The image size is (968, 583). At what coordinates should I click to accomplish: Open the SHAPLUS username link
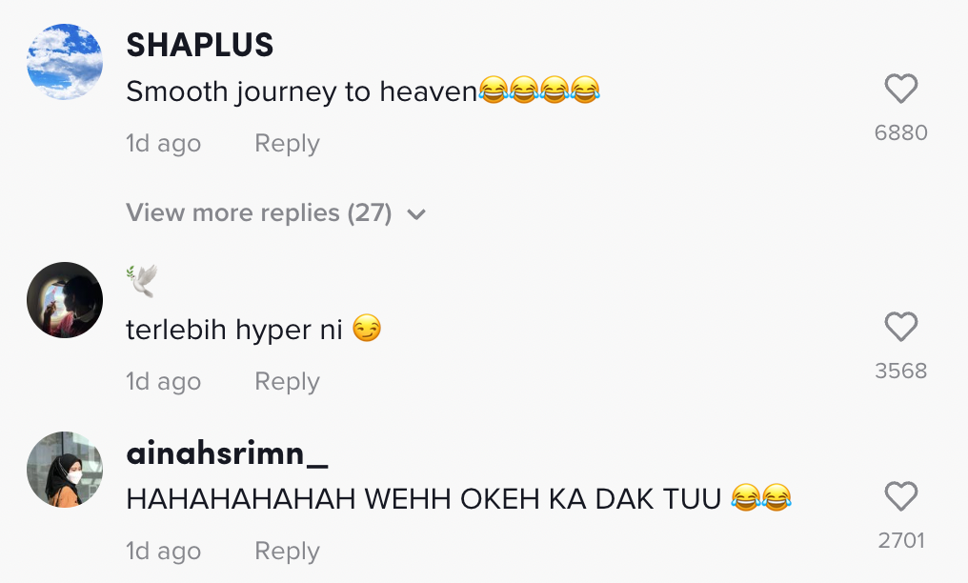click(x=200, y=45)
